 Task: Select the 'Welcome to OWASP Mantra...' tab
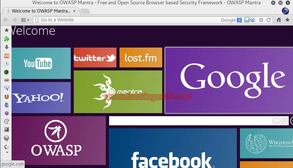(41, 11)
